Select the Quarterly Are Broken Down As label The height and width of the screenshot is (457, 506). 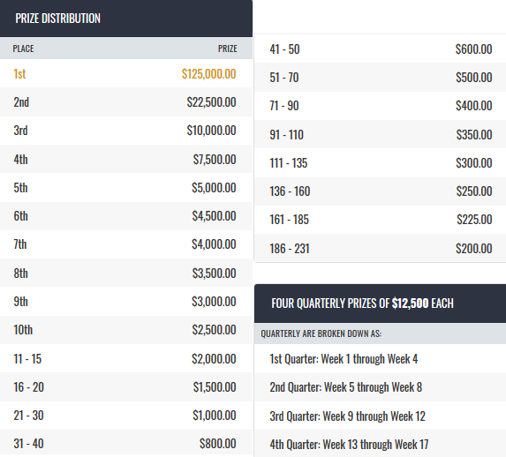[x=321, y=333]
